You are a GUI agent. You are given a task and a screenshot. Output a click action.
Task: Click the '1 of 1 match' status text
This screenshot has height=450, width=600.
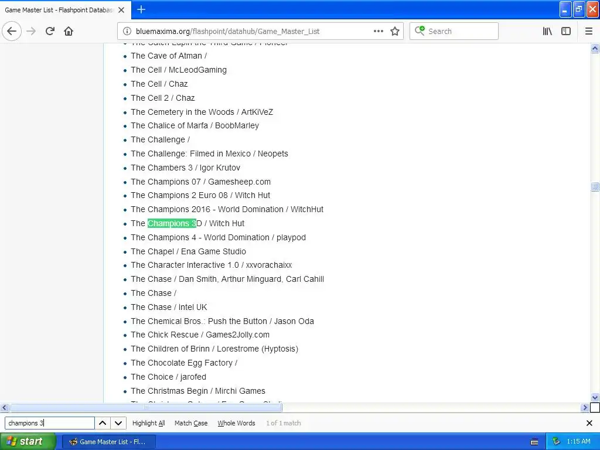pos(284,423)
